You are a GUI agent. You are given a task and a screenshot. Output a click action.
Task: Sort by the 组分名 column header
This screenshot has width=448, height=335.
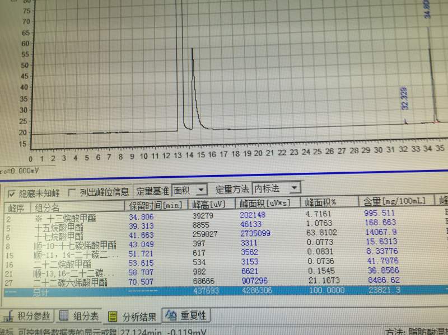tap(77, 207)
